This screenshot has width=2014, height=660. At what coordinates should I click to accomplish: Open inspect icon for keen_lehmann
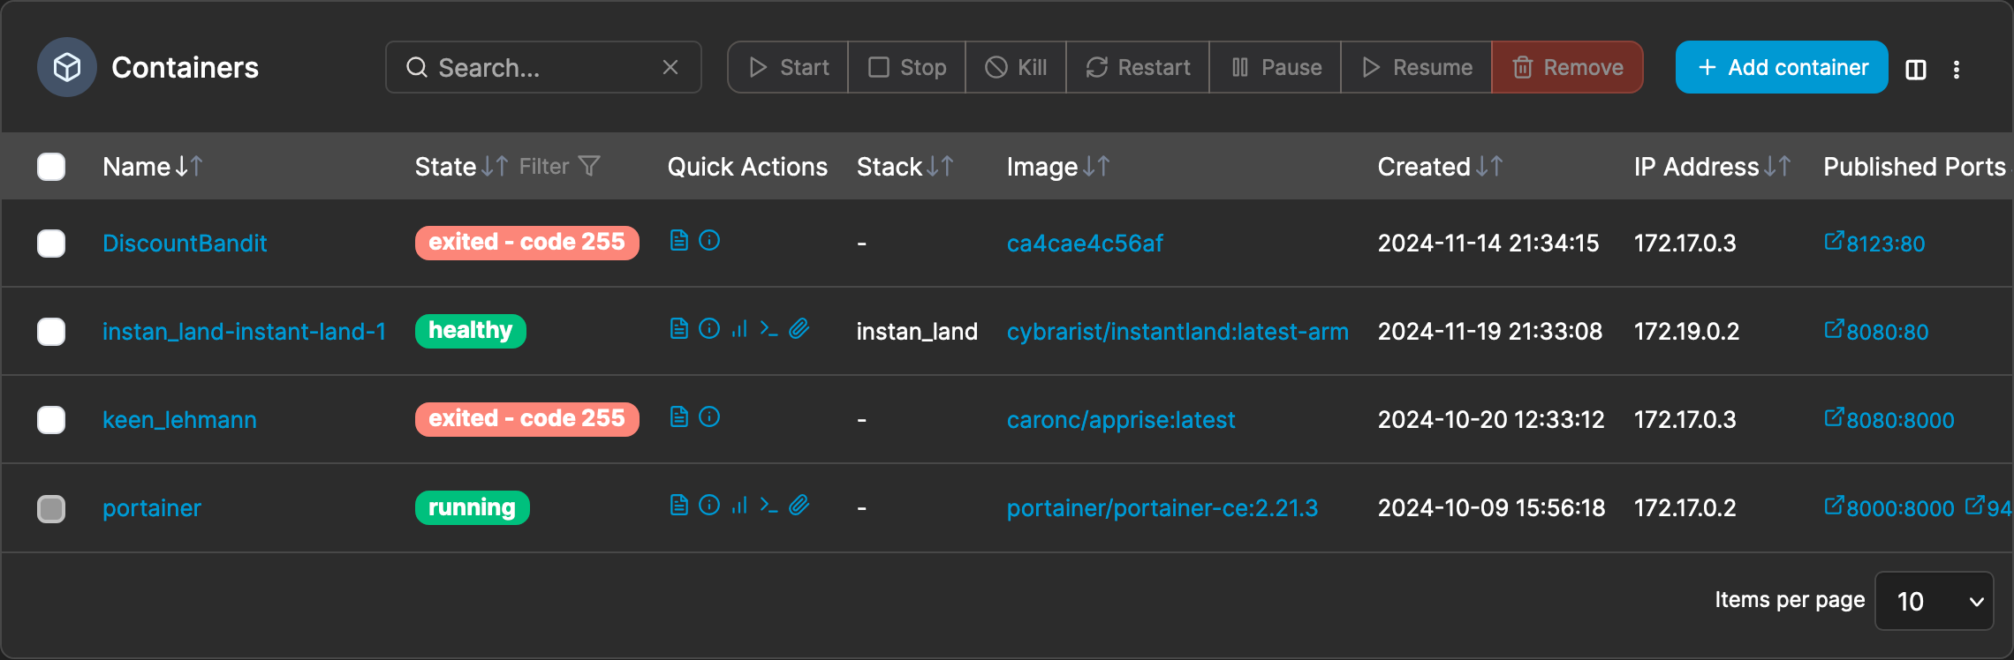point(709,416)
